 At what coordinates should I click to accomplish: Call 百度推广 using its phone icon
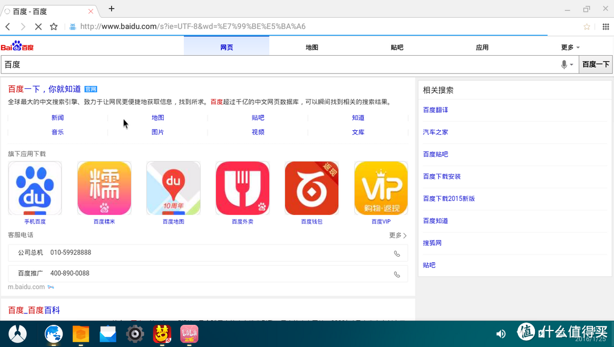coord(397,274)
